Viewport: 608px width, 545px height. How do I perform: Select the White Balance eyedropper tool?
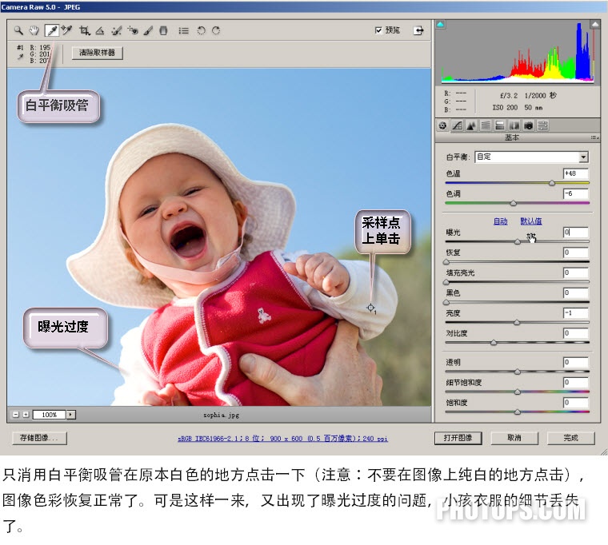point(51,30)
